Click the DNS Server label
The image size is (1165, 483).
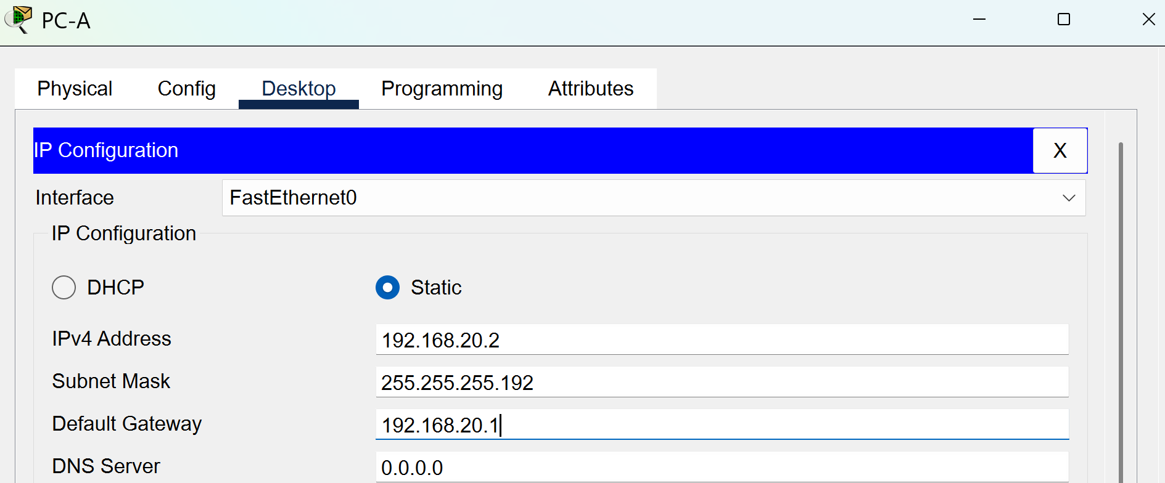pyautogui.click(x=106, y=466)
